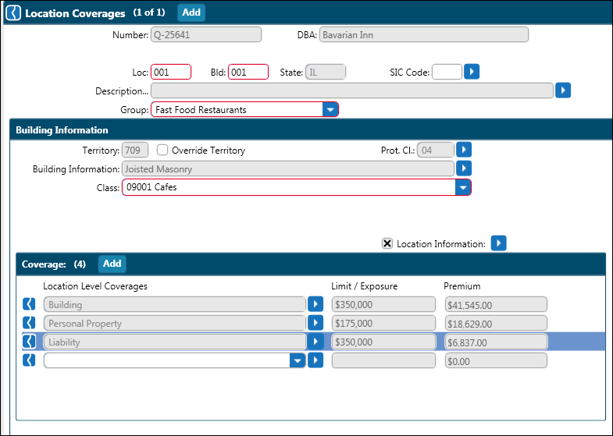Click Add button in Location Coverages header
The width and height of the screenshot is (613, 436).
pyautogui.click(x=191, y=12)
